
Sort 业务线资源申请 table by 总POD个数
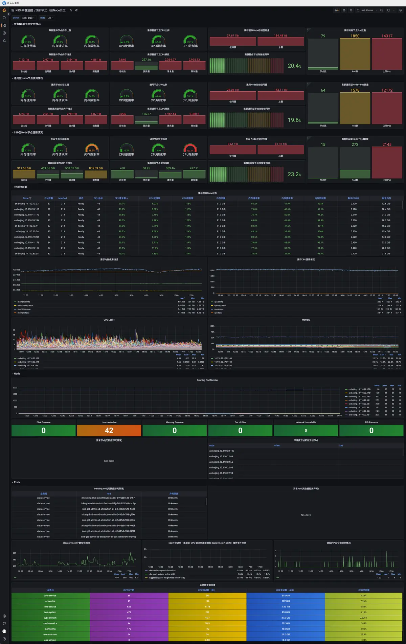129,590
